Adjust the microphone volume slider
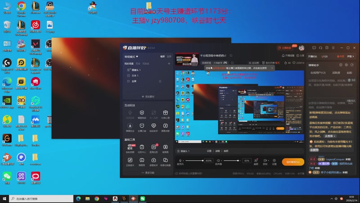The image size is (360, 203). tap(194, 161)
